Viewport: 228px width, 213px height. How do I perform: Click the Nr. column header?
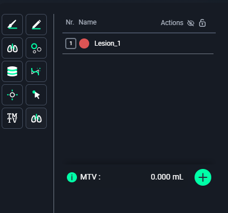(x=70, y=22)
